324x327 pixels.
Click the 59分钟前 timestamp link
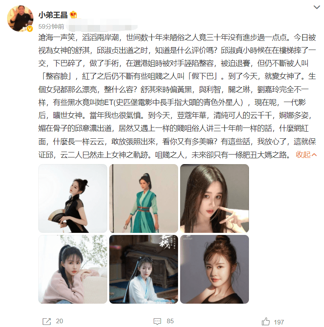coord(51,27)
